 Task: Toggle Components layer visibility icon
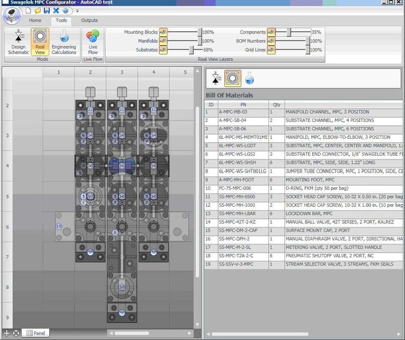(271, 32)
